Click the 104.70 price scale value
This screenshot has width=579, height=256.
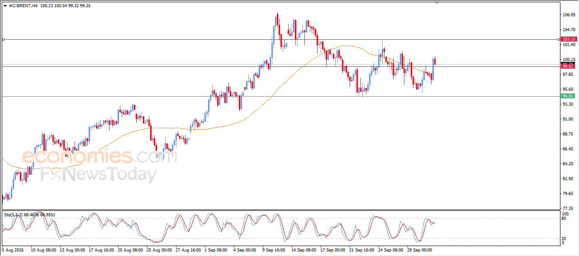pyautogui.click(x=569, y=30)
